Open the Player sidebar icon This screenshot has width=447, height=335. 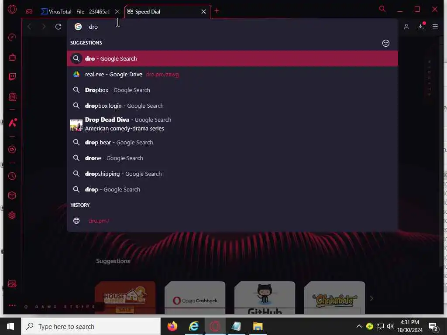point(12,149)
